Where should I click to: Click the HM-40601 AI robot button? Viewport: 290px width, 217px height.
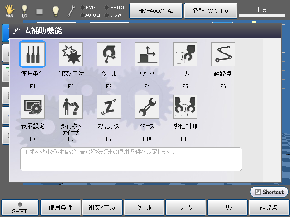[x=156, y=10]
